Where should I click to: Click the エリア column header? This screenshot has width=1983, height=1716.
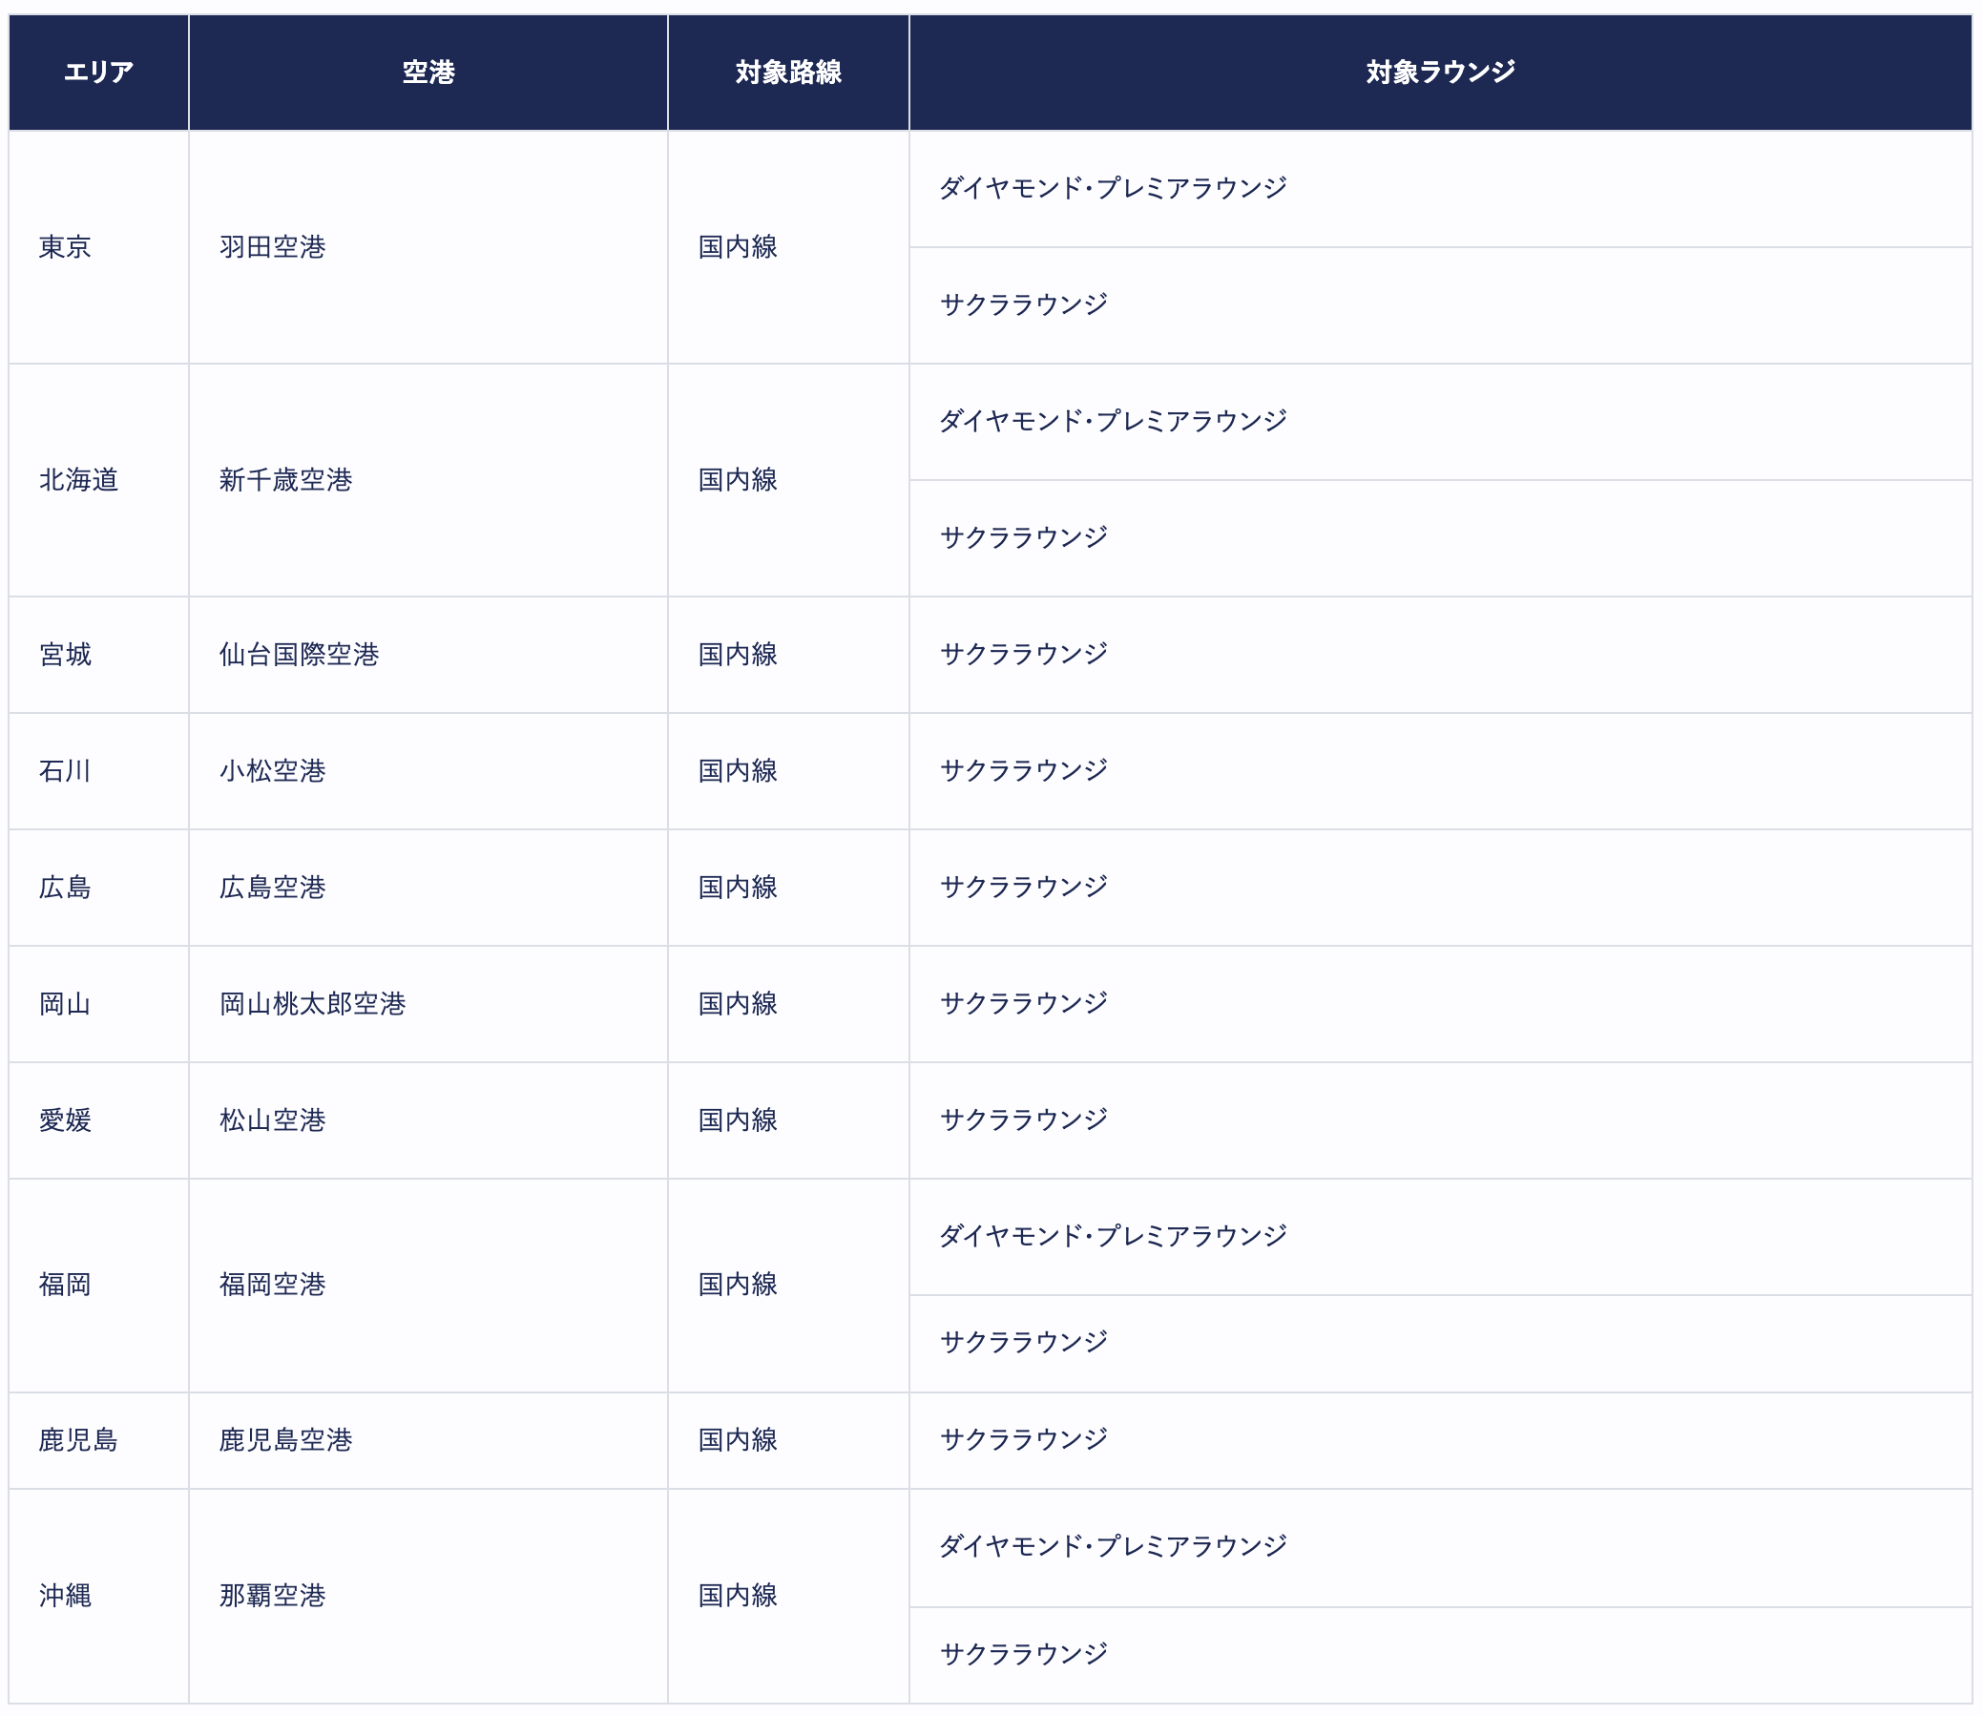point(98,72)
